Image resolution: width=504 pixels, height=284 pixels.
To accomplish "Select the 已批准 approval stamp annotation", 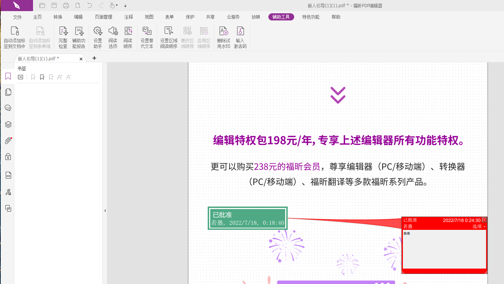I will [247, 218].
